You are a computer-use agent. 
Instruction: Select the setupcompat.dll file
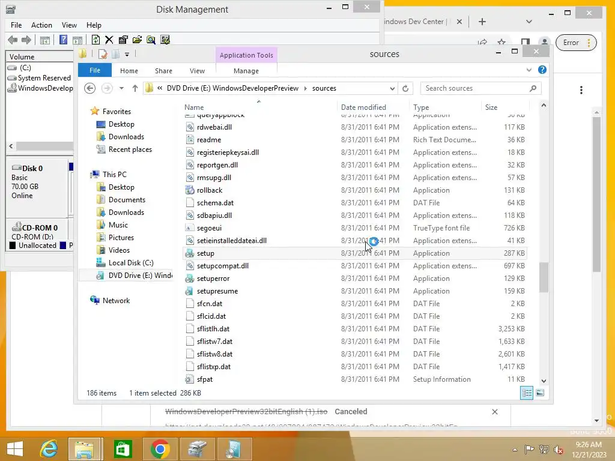[x=355, y=266]
